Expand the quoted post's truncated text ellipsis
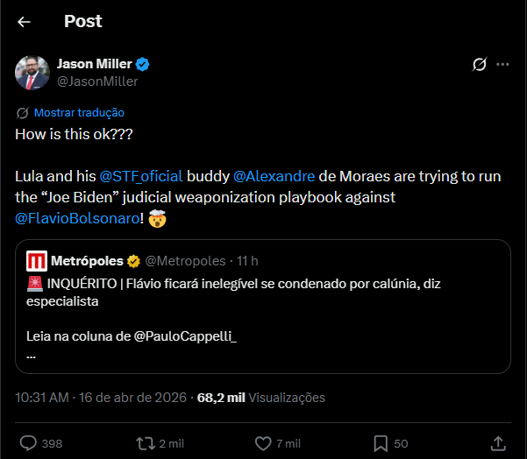 click(32, 355)
